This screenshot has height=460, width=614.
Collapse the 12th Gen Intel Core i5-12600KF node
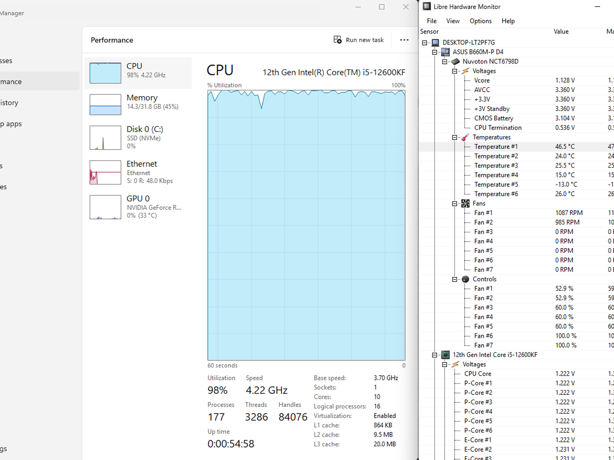coord(434,355)
